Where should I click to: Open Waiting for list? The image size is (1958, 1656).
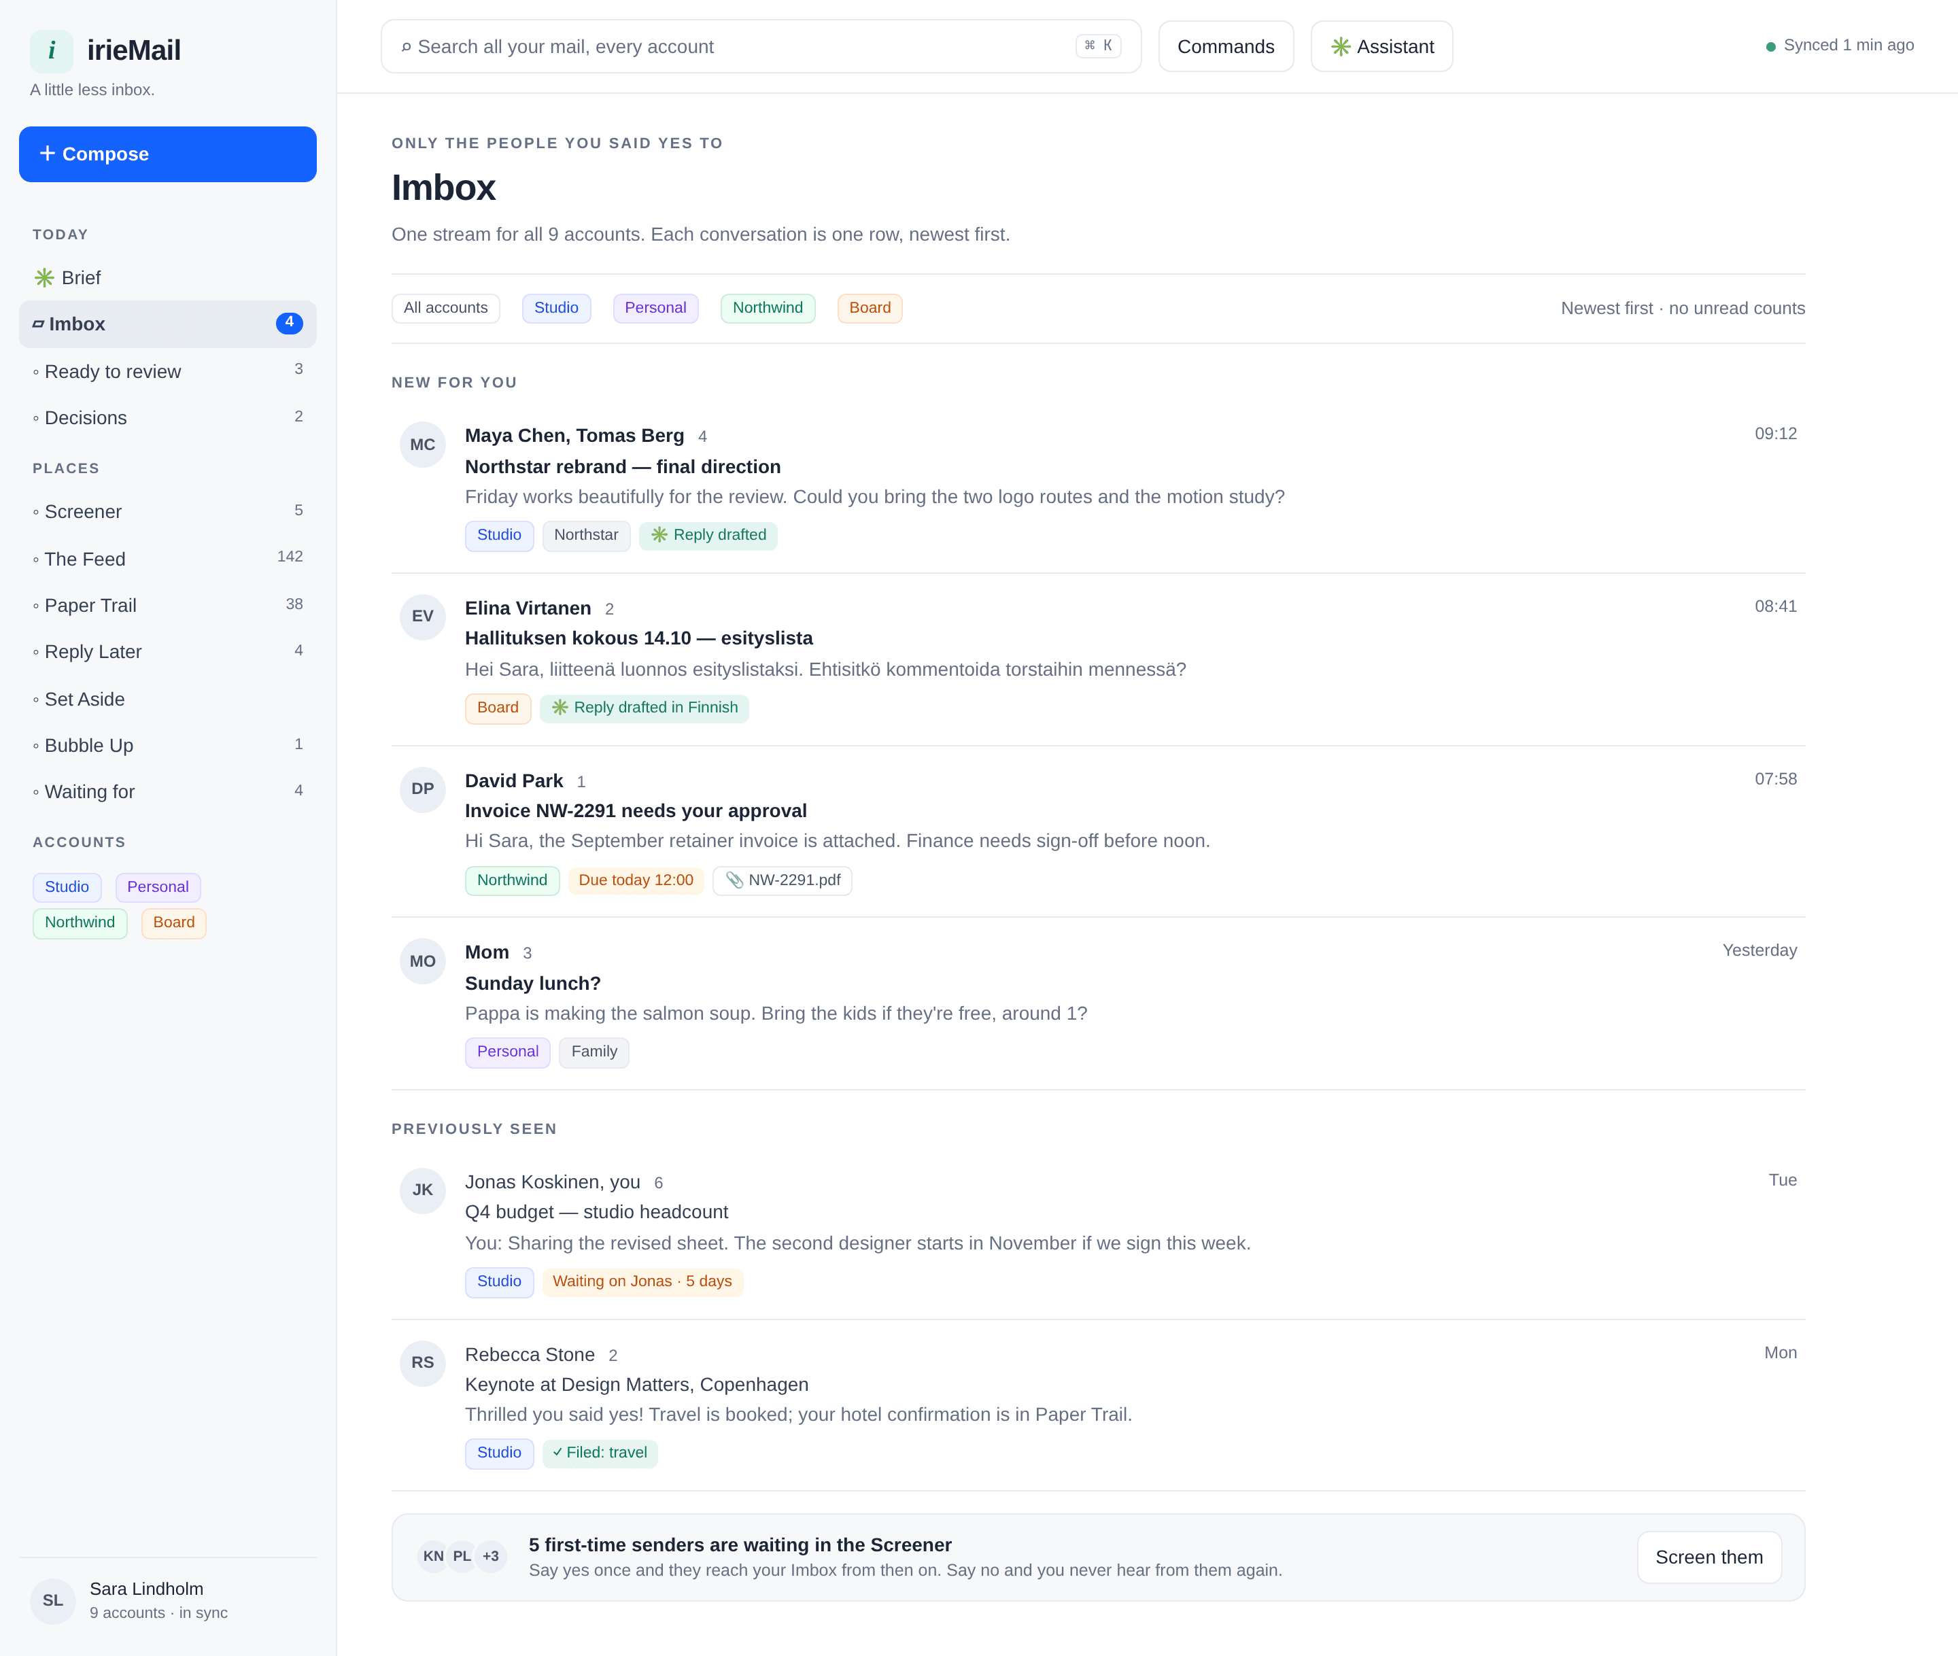click(x=168, y=791)
